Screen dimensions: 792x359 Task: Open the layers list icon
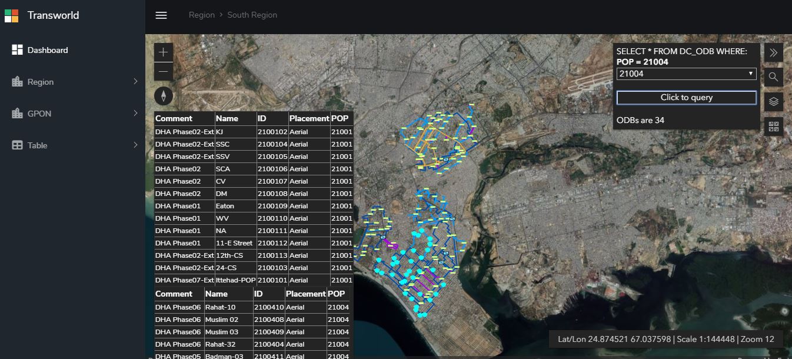pyautogui.click(x=774, y=101)
